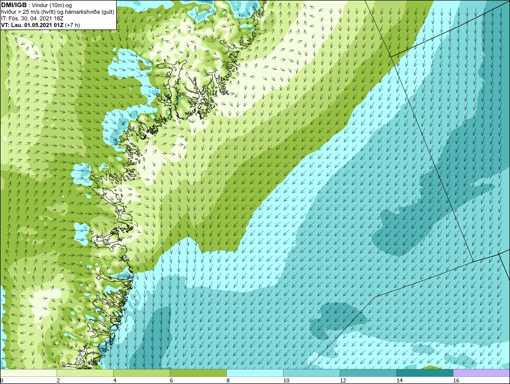Click the 12–14 m/s teal swatch
The height and width of the screenshot is (384, 510).
click(368, 373)
